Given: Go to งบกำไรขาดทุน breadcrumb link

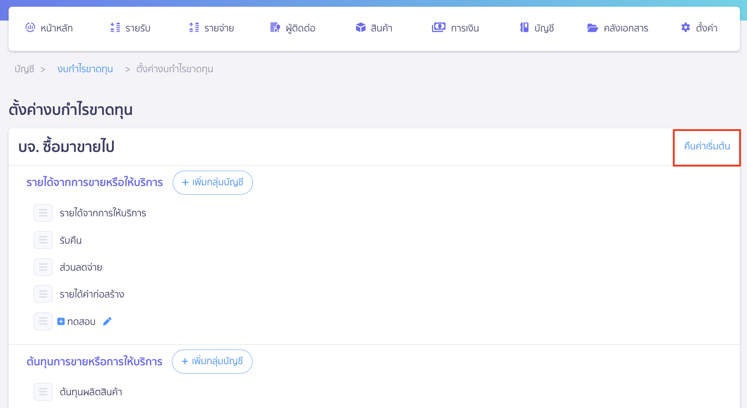Looking at the screenshot, I should 85,69.
